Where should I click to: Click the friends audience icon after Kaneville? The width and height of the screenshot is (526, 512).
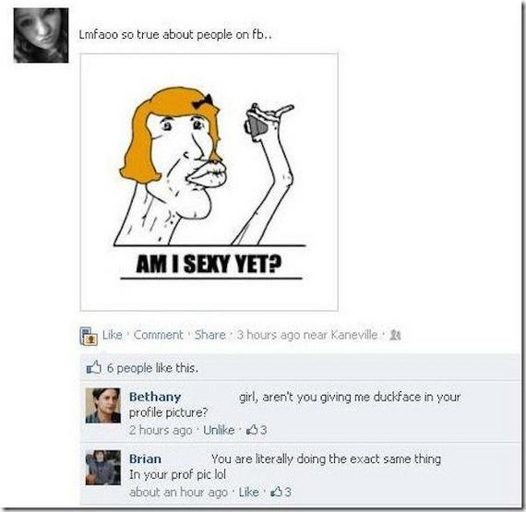click(x=395, y=335)
